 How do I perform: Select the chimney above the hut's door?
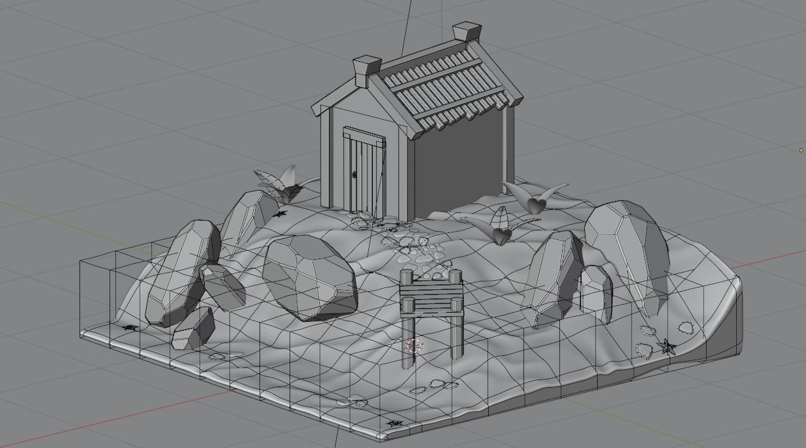367,70
